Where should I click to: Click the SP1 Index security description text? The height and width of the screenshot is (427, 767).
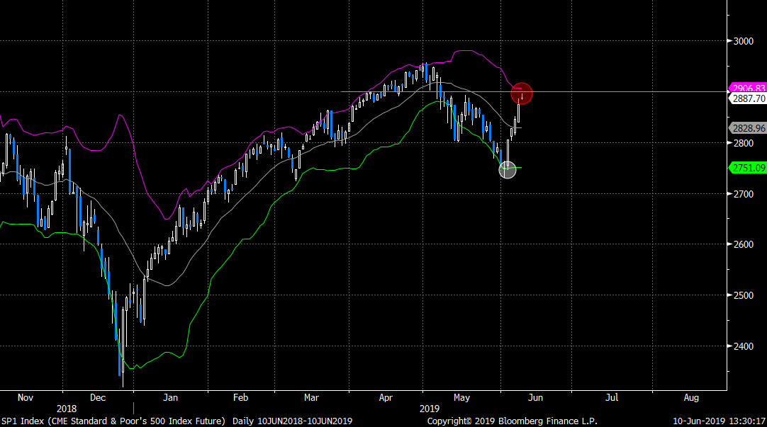[x=113, y=421]
